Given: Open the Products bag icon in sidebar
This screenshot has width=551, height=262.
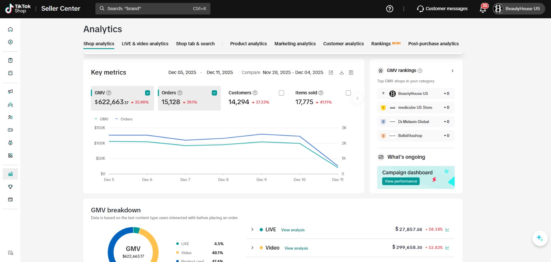Looking at the screenshot, I should pos(10,73).
